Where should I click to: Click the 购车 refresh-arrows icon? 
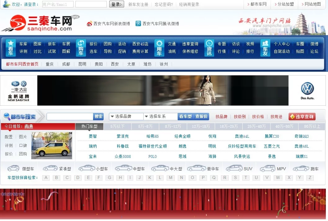pyautogui.click(x=81, y=48)
